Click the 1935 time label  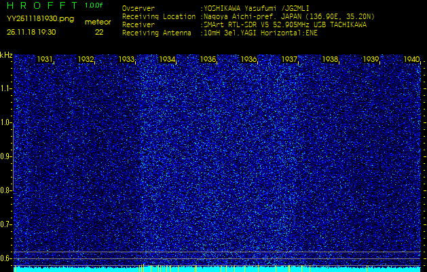tap(208, 59)
